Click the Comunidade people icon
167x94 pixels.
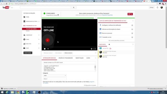click(x=24, y=35)
